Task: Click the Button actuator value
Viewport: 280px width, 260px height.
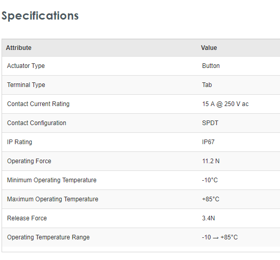Action: coord(211,66)
